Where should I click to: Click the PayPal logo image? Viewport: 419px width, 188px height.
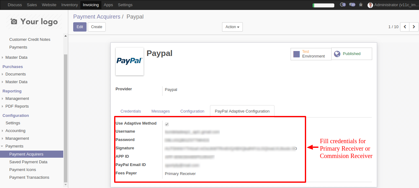point(130,61)
